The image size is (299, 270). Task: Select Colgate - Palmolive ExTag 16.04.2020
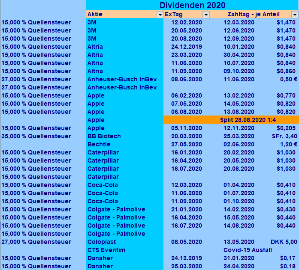[x=187, y=218]
